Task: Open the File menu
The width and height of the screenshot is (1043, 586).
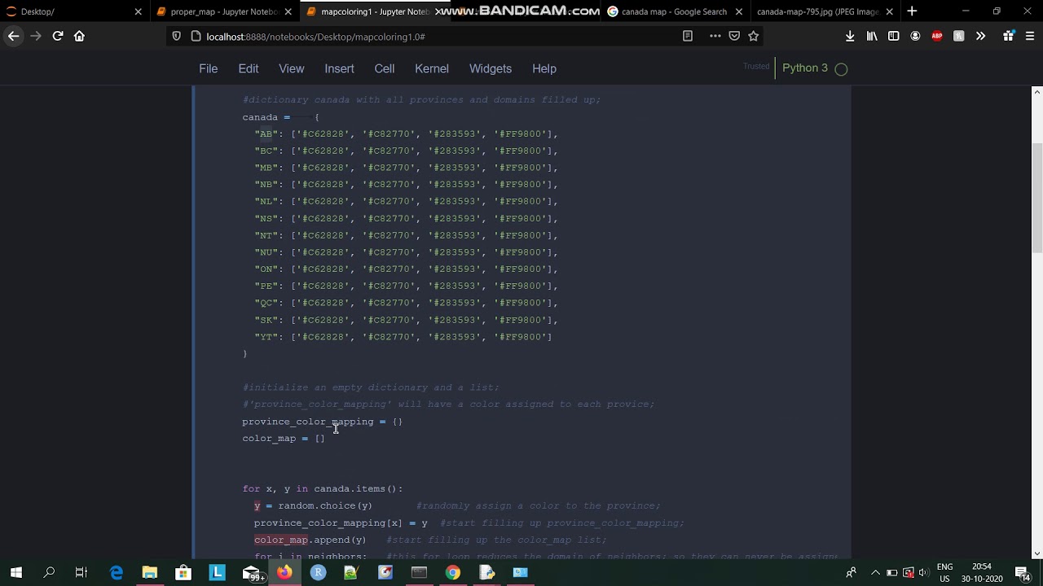Action: 208,68
